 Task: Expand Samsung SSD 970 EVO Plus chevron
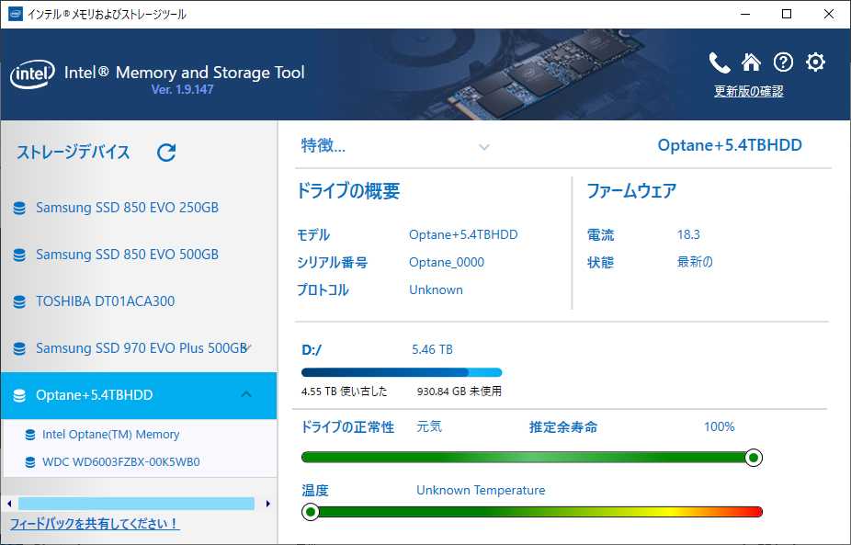tap(249, 347)
